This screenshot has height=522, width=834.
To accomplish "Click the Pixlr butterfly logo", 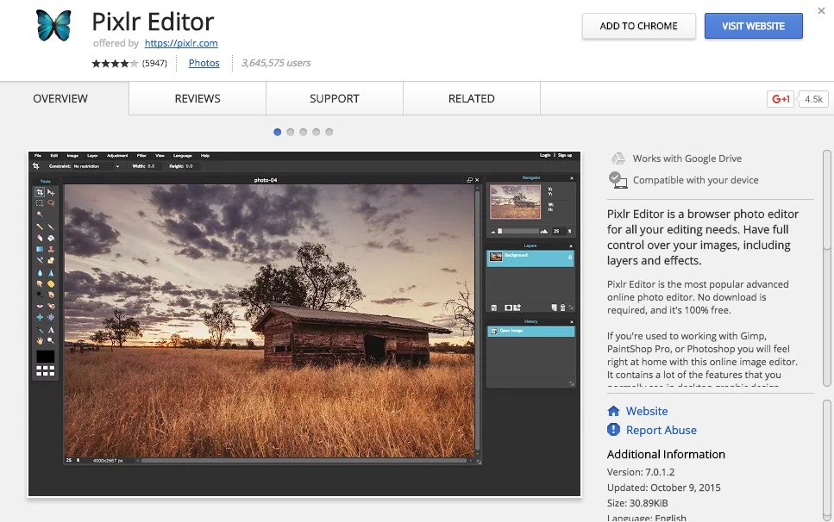I will 54,26.
